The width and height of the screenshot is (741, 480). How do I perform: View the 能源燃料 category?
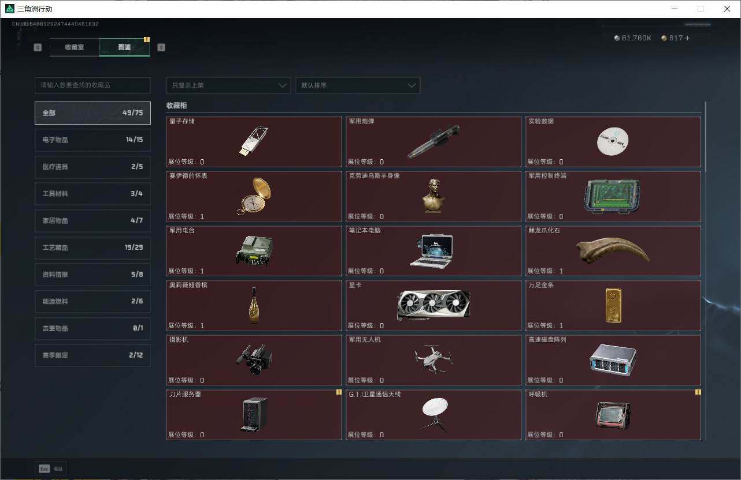click(x=92, y=301)
